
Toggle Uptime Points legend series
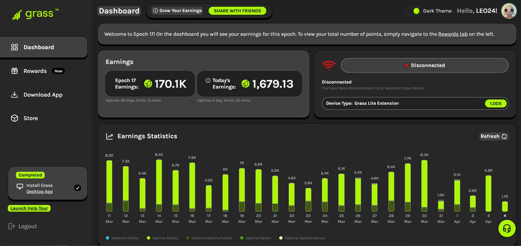tap(162, 238)
